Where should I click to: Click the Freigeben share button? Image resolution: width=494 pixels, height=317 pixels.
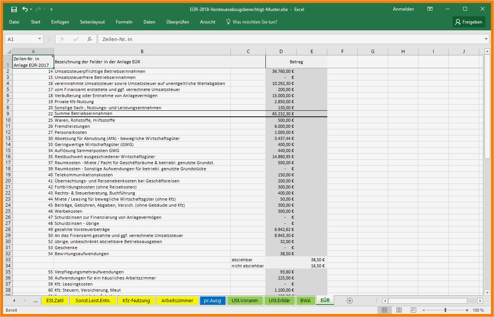pyautogui.click(x=469, y=22)
